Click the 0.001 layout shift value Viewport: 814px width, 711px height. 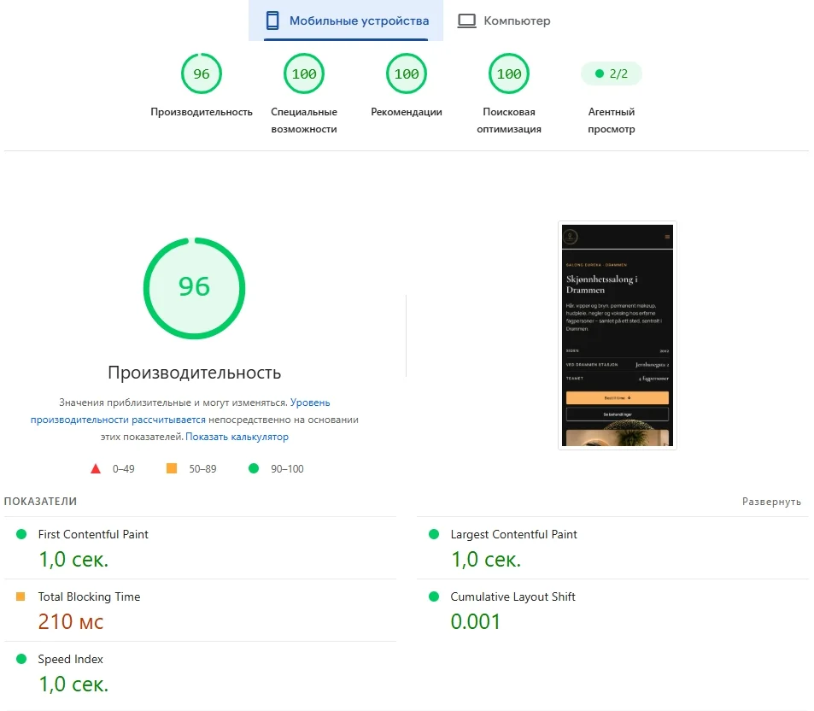(x=475, y=621)
